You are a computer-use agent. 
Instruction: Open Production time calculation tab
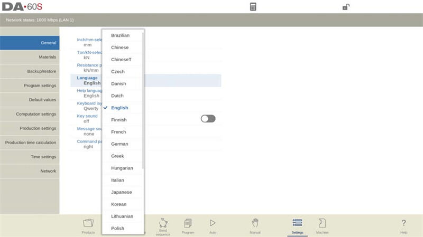pos(30,143)
